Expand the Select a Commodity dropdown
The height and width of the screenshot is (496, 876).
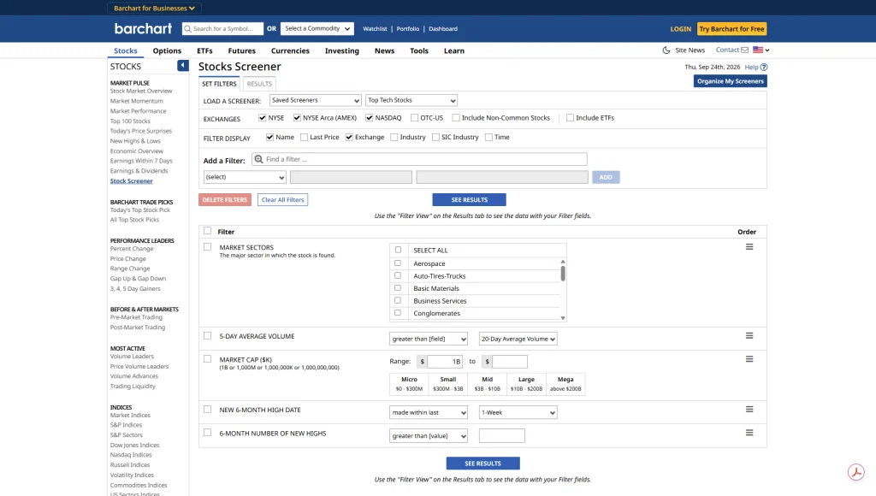click(317, 29)
